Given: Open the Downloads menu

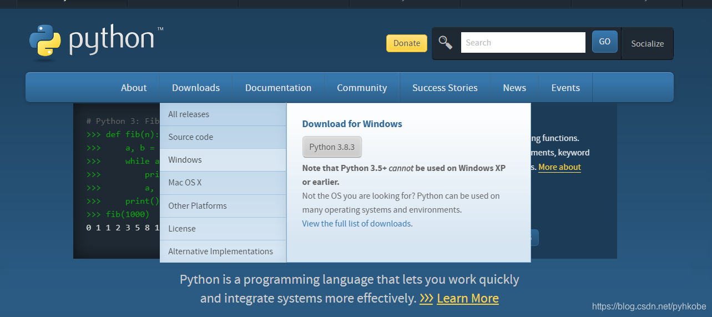Looking at the screenshot, I should tap(196, 88).
